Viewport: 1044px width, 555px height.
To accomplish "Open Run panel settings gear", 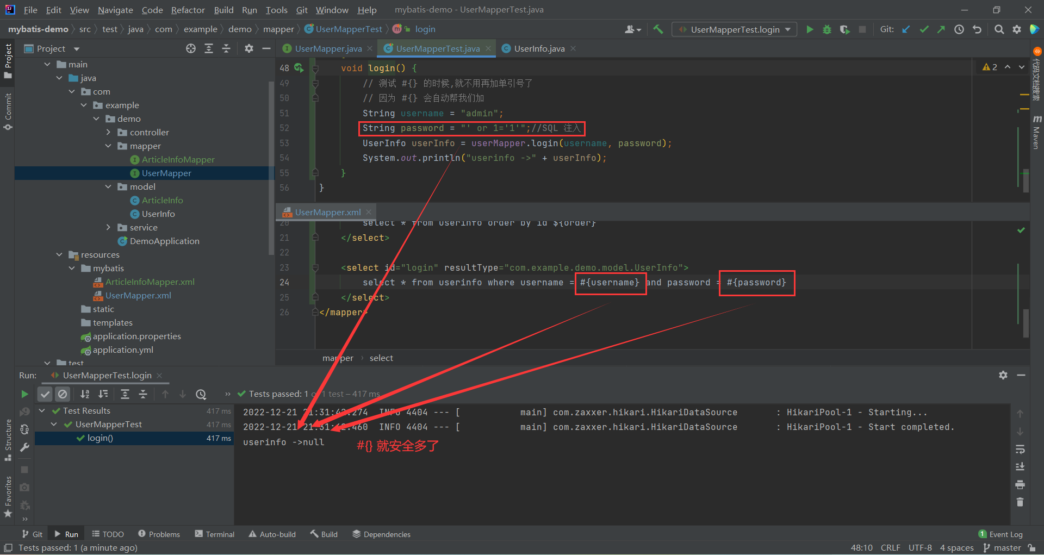I will click(x=1003, y=375).
